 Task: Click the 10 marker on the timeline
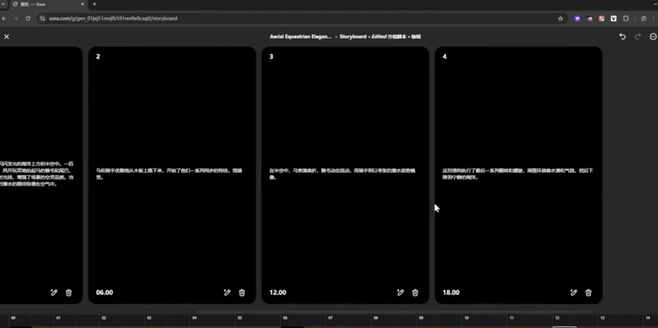[x=466, y=318]
